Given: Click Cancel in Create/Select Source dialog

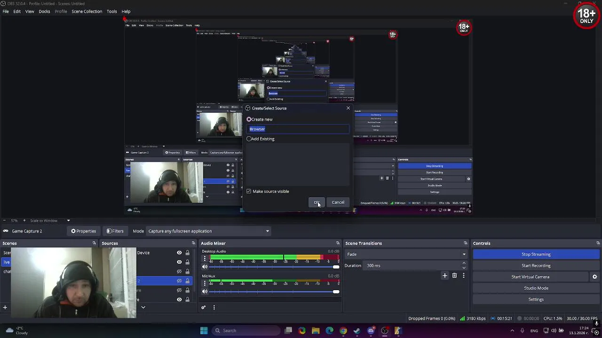Looking at the screenshot, I should coord(338,202).
